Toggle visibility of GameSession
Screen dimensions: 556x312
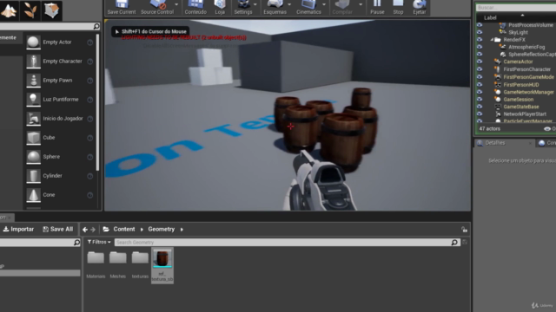(480, 100)
